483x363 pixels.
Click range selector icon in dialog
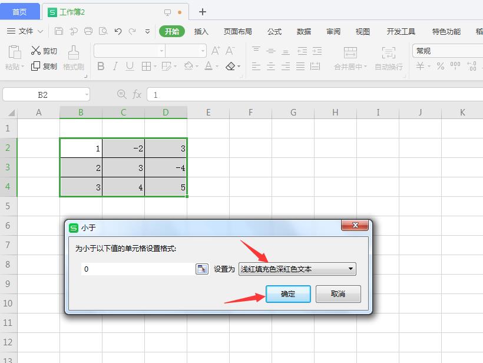[202, 269]
